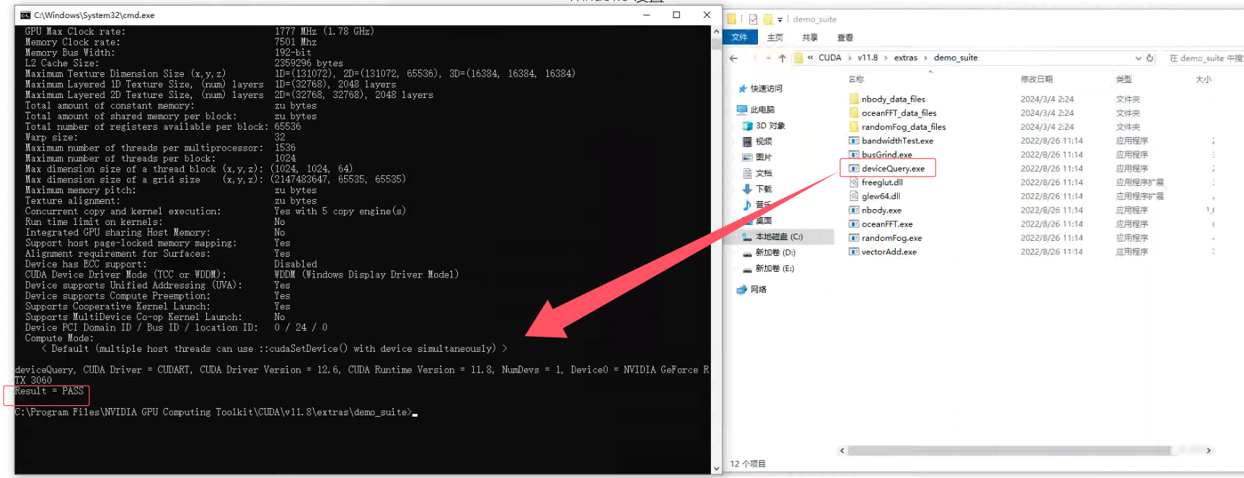
Task: Select 此电脑 in the navigation pane
Action: pos(762,110)
